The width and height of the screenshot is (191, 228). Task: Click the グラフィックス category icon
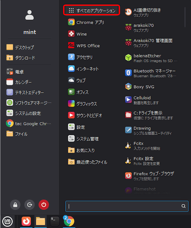(x=71, y=104)
